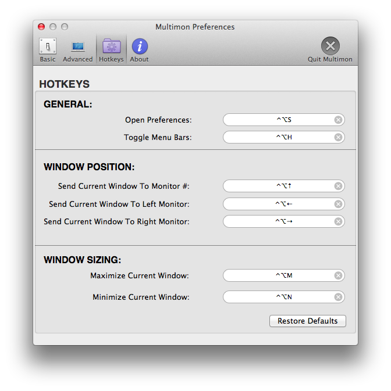Click the 'Minimize Current Window:' label
The image size is (391, 391).
point(141,297)
